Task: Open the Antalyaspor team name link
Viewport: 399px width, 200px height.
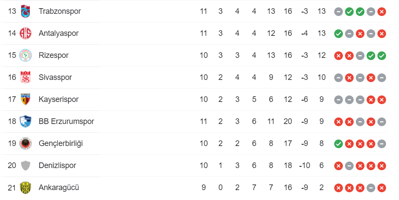Action: tap(58, 33)
